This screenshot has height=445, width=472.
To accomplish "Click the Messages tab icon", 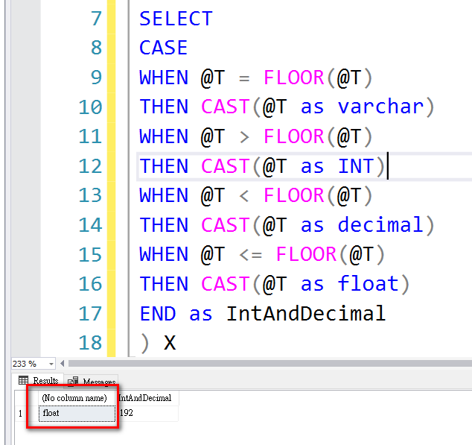I will point(73,382).
